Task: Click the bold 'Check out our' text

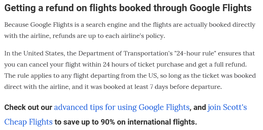Action: (x=28, y=107)
